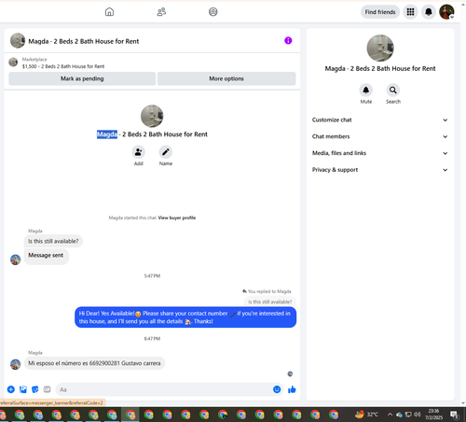466x422 pixels.
Task: Expand the Privacy & support section
Action: tap(380, 170)
